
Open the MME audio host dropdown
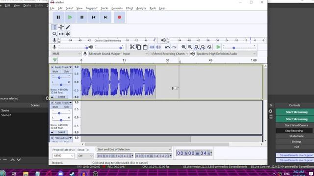pyautogui.click(x=66, y=54)
